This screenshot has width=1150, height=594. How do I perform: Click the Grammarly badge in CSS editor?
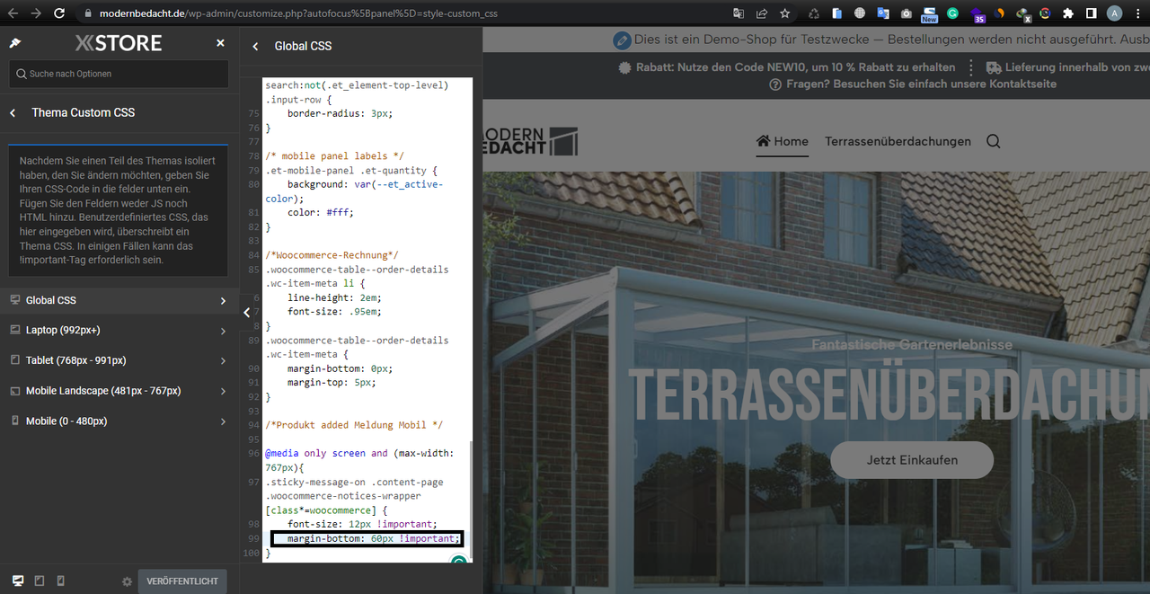click(x=458, y=561)
